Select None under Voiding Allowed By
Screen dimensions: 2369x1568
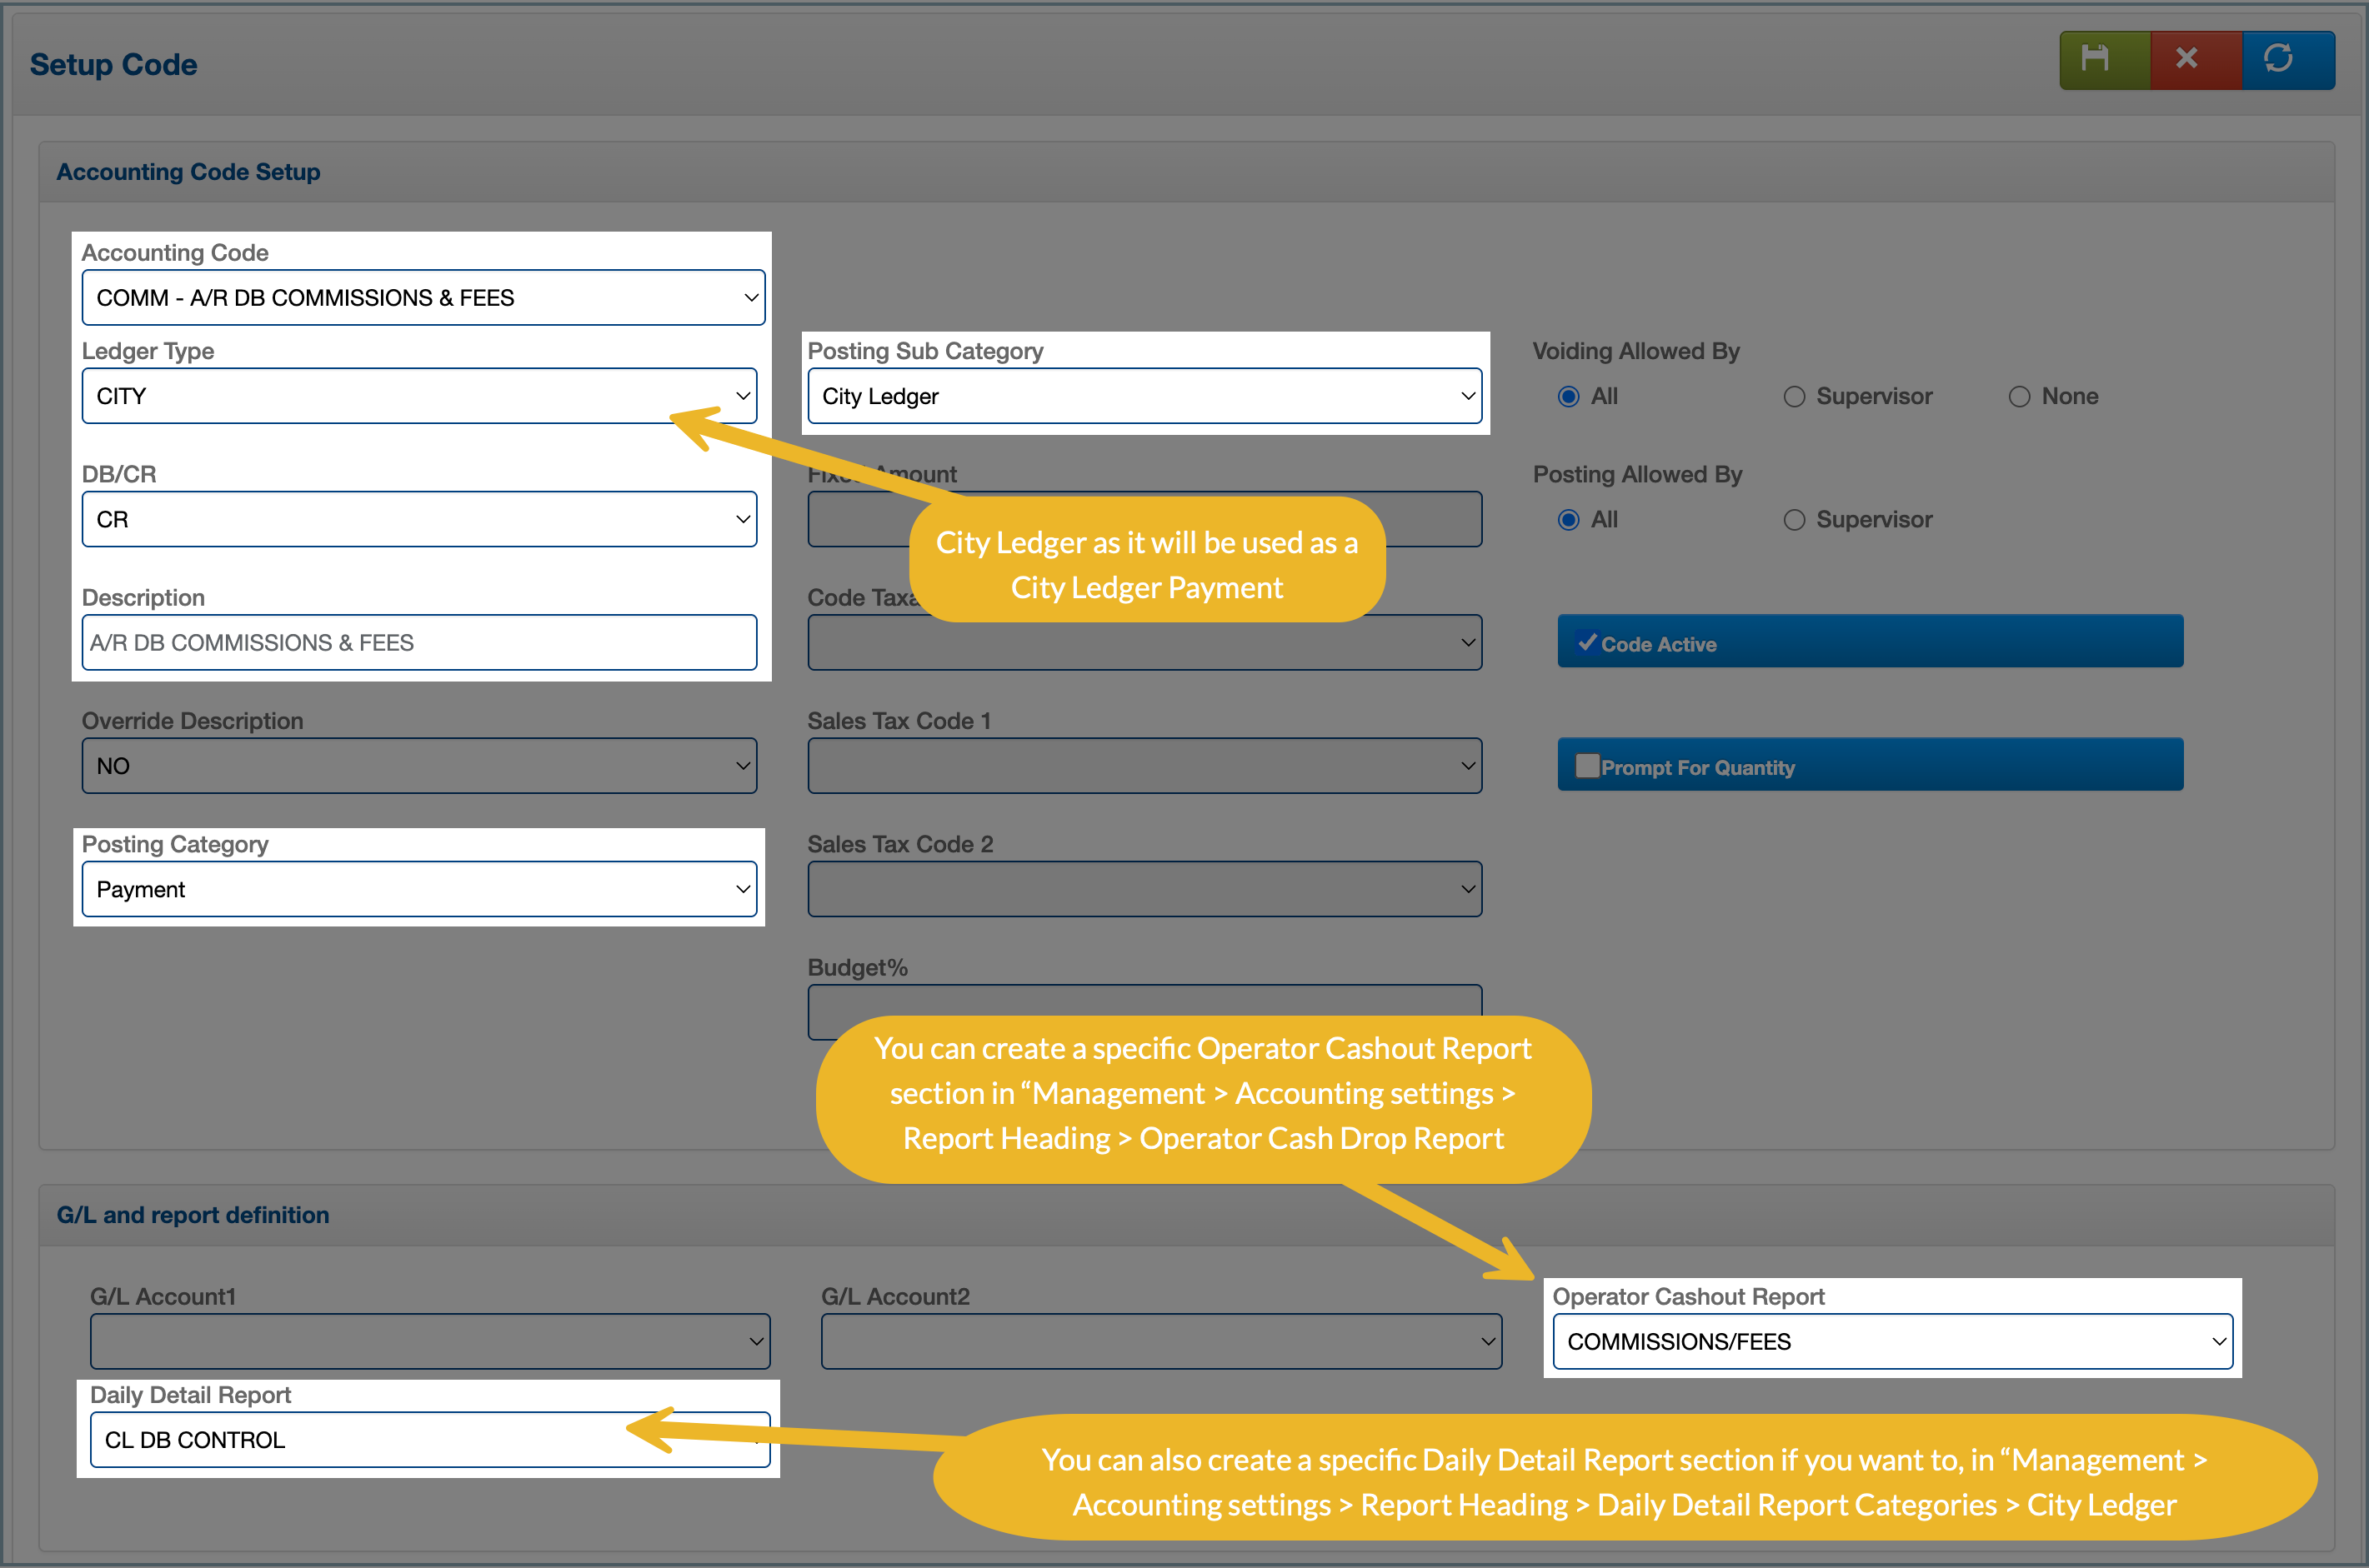point(2020,397)
